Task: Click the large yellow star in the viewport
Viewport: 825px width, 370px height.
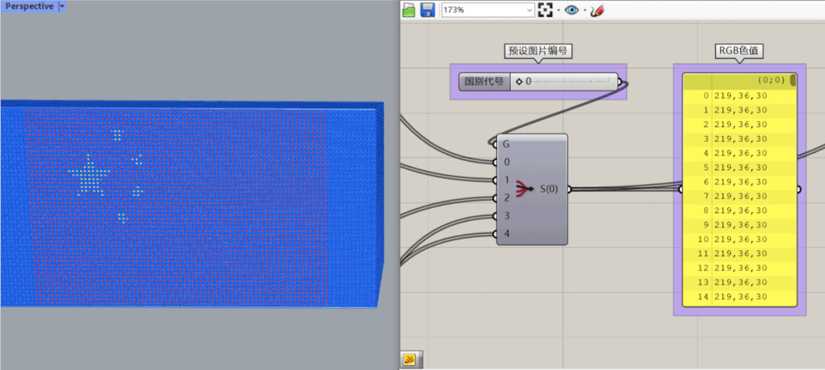Action: tap(89, 175)
